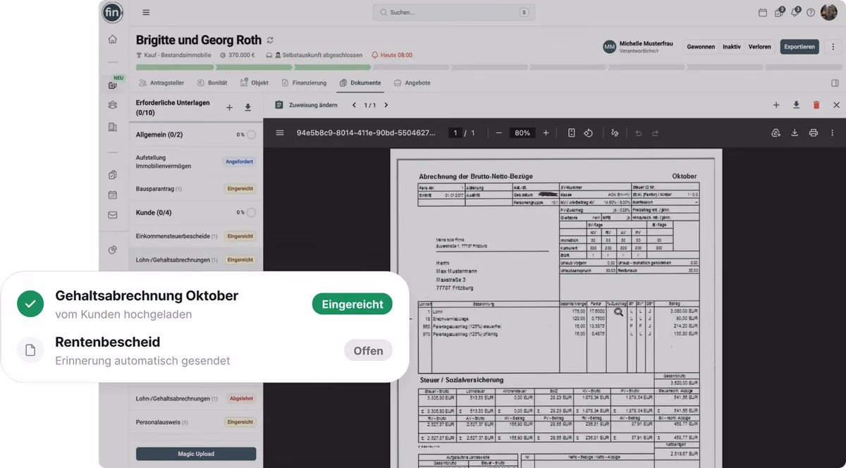Click the PDF undo arrow

[639, 133]
